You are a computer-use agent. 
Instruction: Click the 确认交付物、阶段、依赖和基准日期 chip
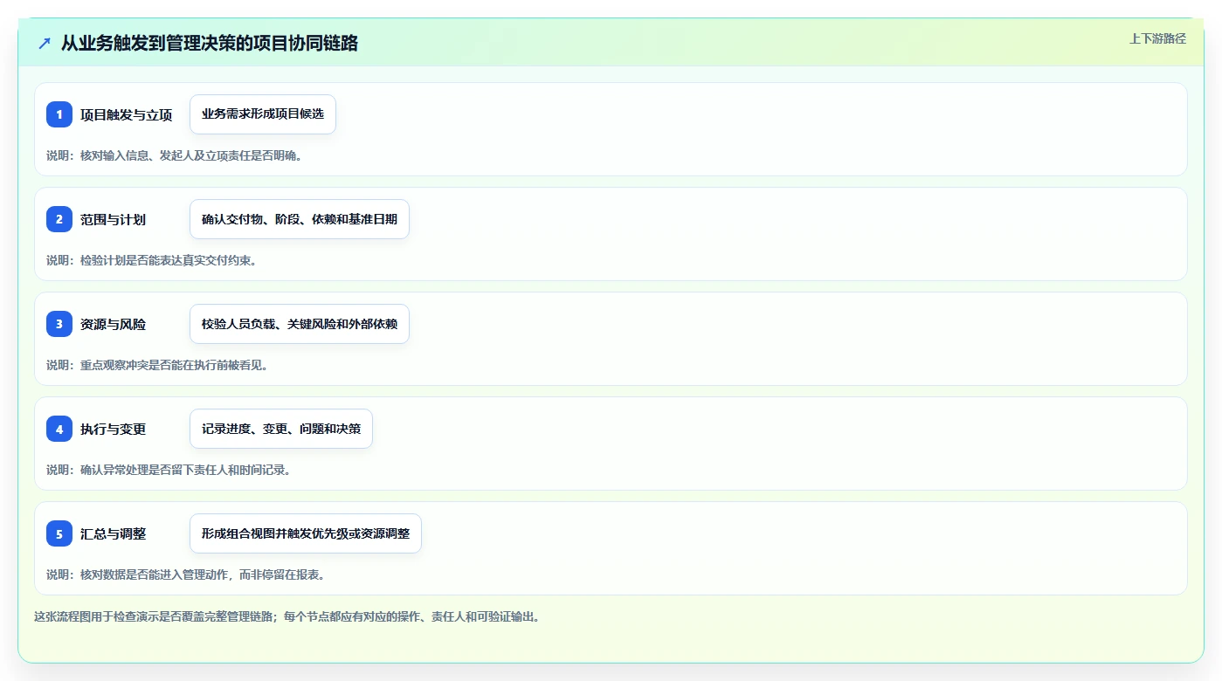(x=300, y=219)
